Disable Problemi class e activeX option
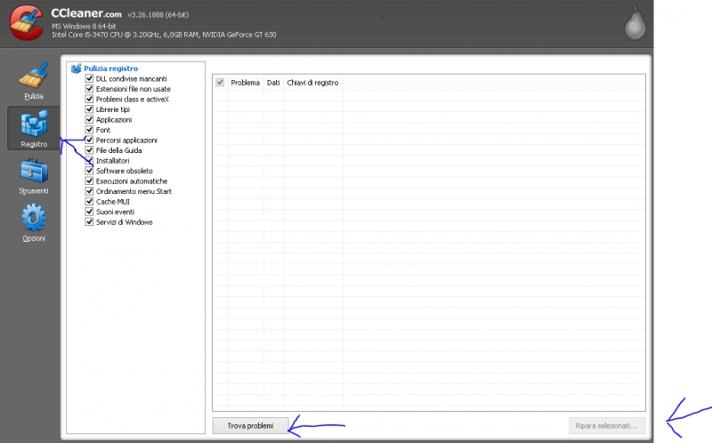Viewport: 712px width, 443px height. coord(89,100)
